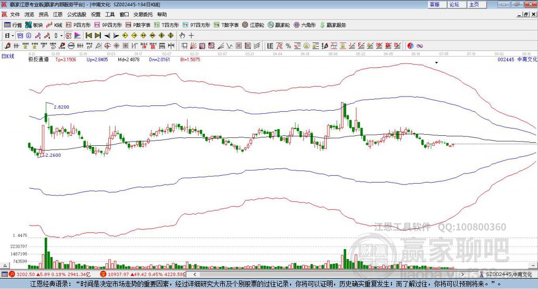Click the horizontal scrollbar left arrow
This screenshot has width=538, height=289.
coord(195,274)
